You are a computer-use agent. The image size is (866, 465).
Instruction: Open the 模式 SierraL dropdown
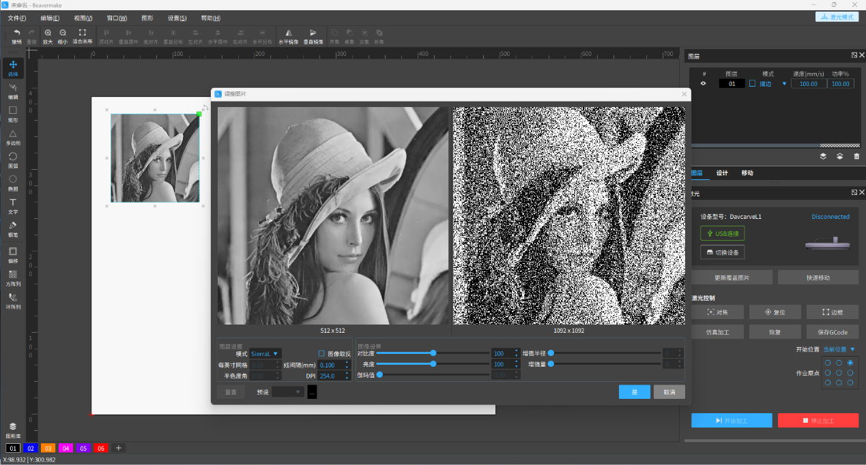[x=265, y=353]
